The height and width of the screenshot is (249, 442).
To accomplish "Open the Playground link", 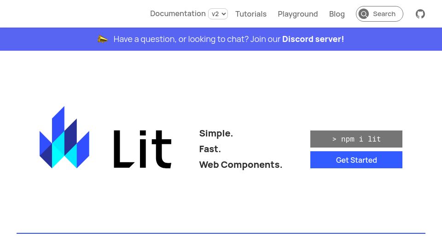I will coord(298,14).
